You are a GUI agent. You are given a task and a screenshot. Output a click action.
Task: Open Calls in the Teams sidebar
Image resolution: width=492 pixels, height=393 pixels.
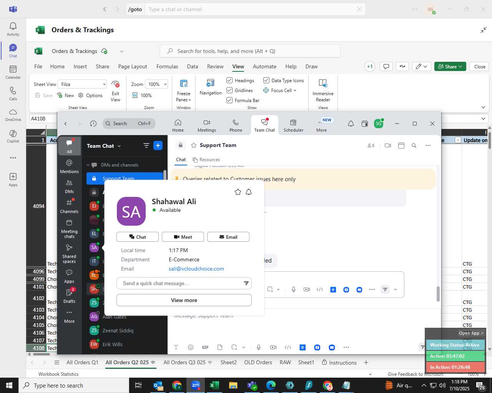click(x=13, y=94)
